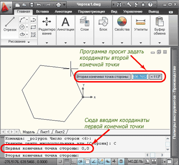Click the Redo arrow icon

point(48,5)
